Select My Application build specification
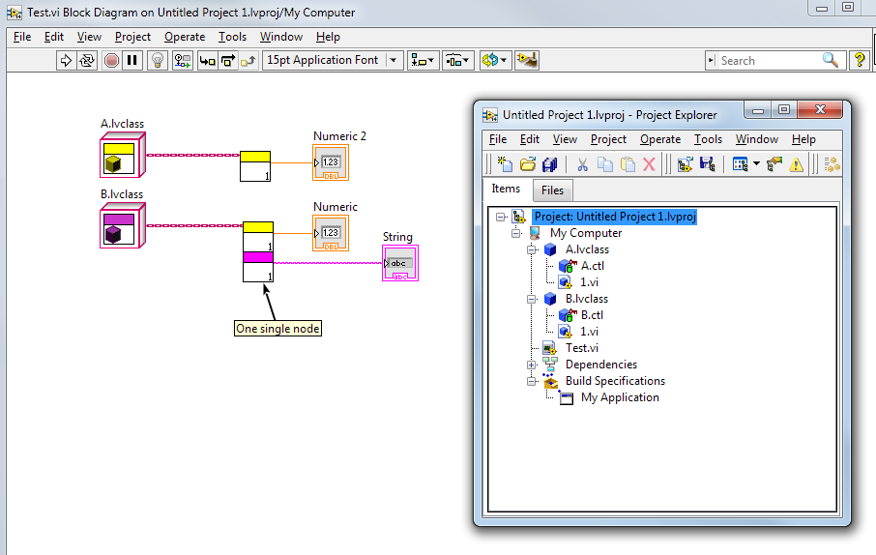This screenshot has width=876, height=555. point(619,397)
